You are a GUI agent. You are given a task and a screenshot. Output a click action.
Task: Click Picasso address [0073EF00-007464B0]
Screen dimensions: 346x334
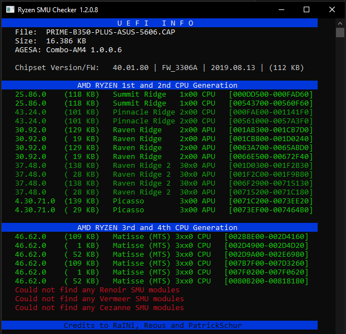[x=271, y=210]
